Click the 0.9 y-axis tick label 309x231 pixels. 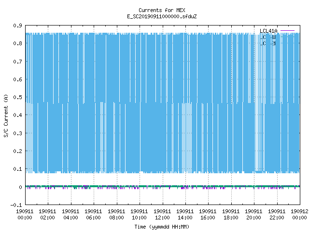pos(17,26)
